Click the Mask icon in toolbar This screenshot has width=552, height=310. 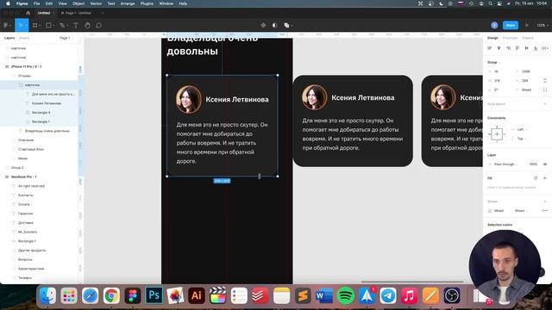pyautogui.click(x=274, y=25)
